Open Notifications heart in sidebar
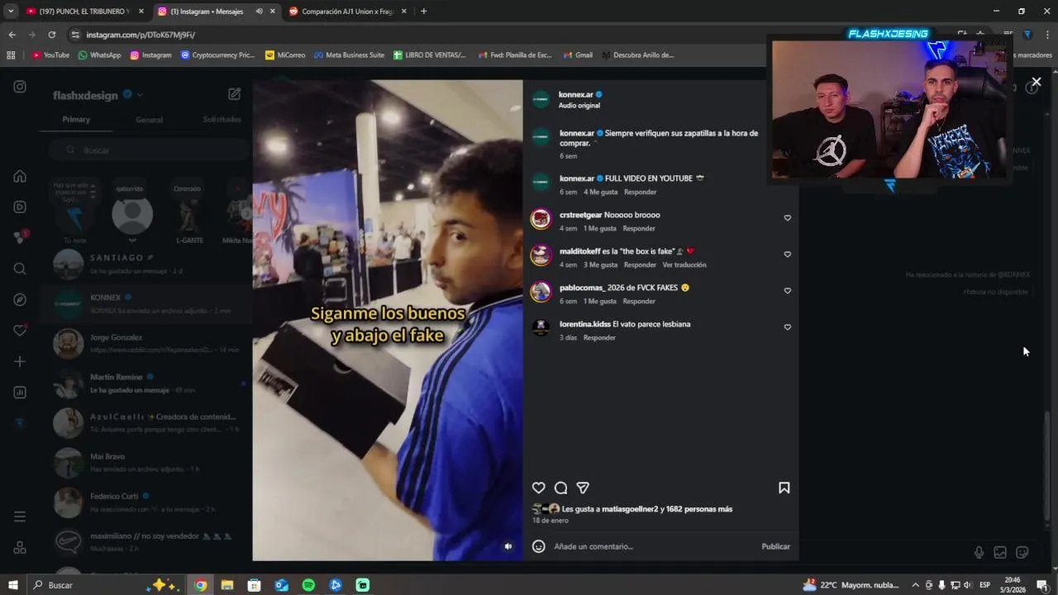Viewport: 1058px width, 595px height. pyautogui.click(x=20, y=331)
